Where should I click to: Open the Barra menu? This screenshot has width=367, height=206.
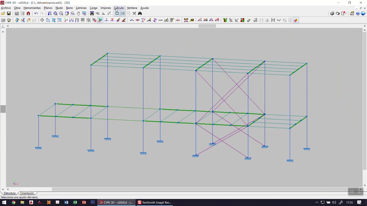pos(69,8)
